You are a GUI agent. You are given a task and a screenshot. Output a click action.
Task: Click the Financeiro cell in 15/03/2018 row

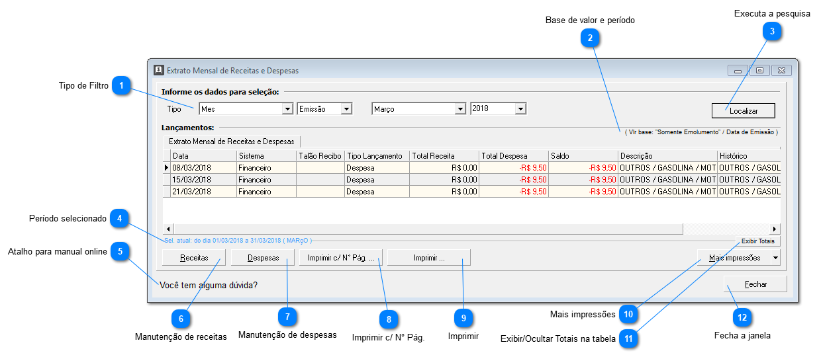(x=266, y=180)
